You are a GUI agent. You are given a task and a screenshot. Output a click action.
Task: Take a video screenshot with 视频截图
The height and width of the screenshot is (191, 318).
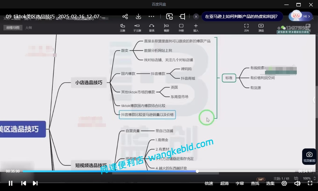(309, 157)
